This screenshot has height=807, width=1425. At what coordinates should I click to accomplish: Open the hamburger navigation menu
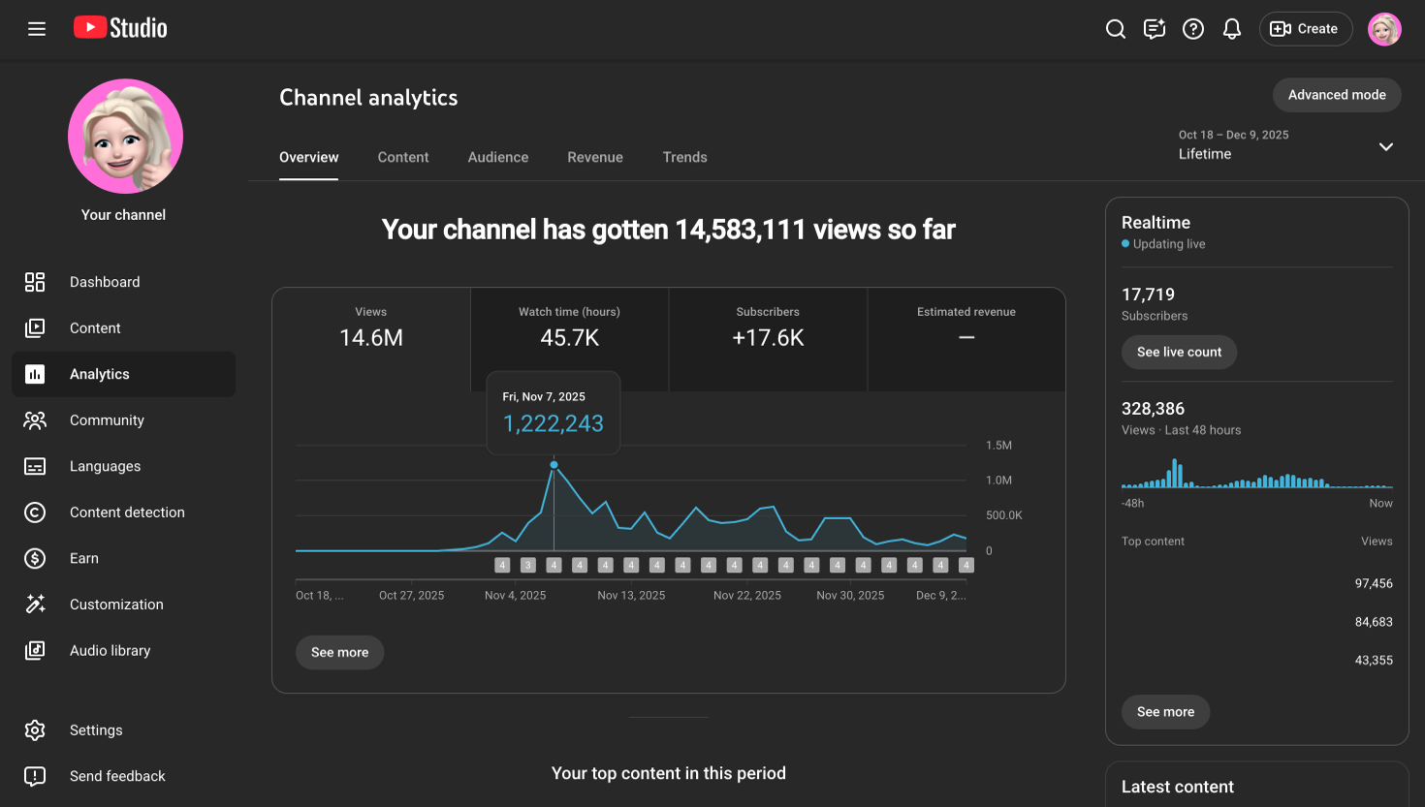coord(37,29)
